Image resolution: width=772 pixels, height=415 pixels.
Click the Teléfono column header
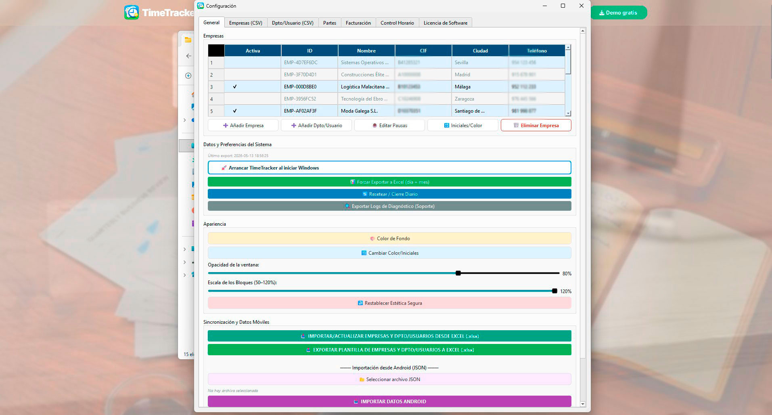tap(537, 50)
